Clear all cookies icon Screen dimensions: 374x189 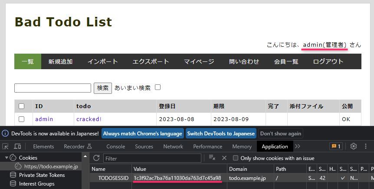point(212,157)
